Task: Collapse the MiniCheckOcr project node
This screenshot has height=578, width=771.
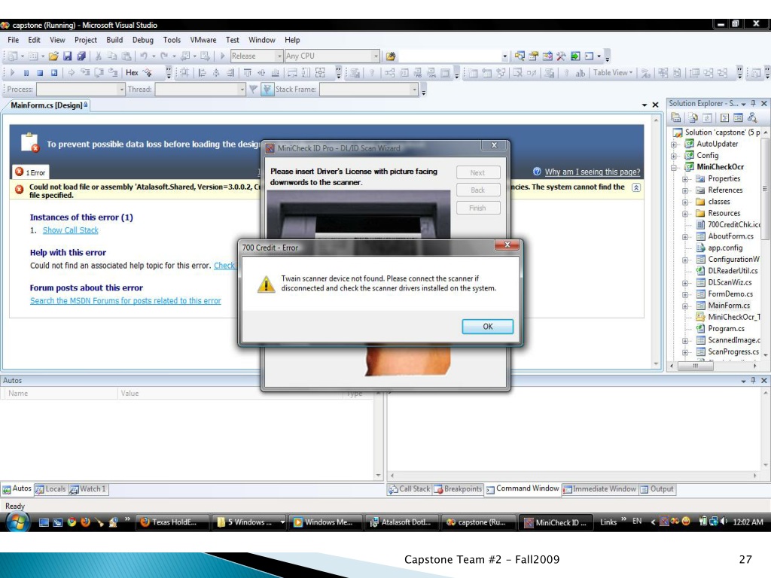Action: click(674, 168)
